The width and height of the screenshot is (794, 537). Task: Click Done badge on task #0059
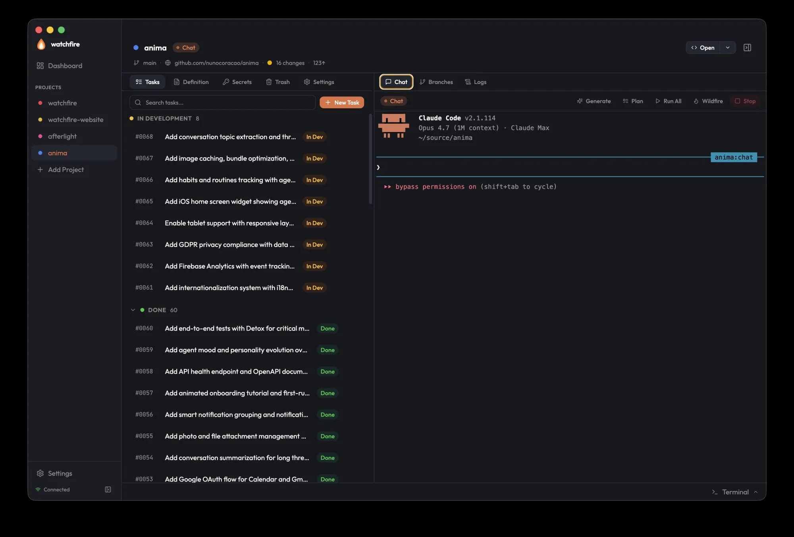tap(328, 350)
